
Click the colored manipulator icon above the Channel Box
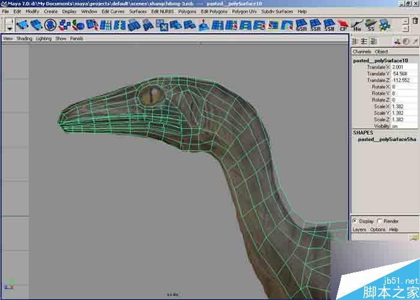click(397, 41)
